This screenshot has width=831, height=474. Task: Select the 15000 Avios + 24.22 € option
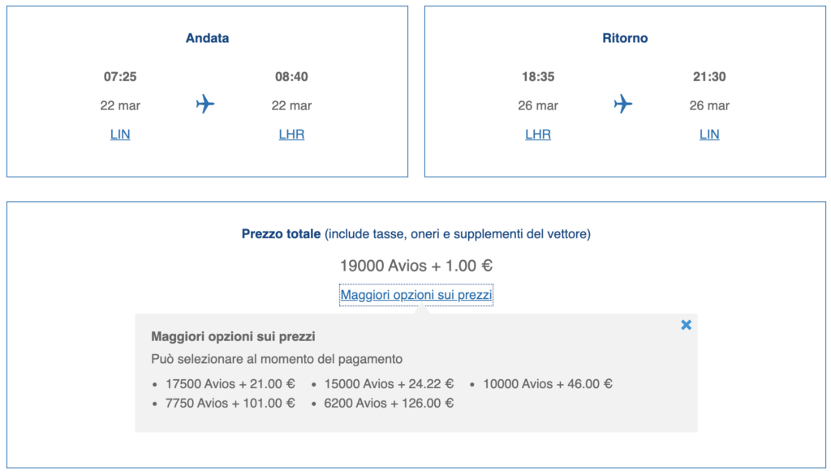(x=389, y=384)
